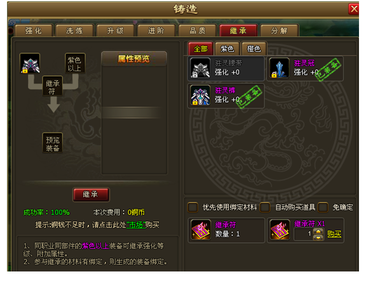Viewport: 366px width, 281px height.
Task: Open the 市场 link
Action: (x=136, y=225)
